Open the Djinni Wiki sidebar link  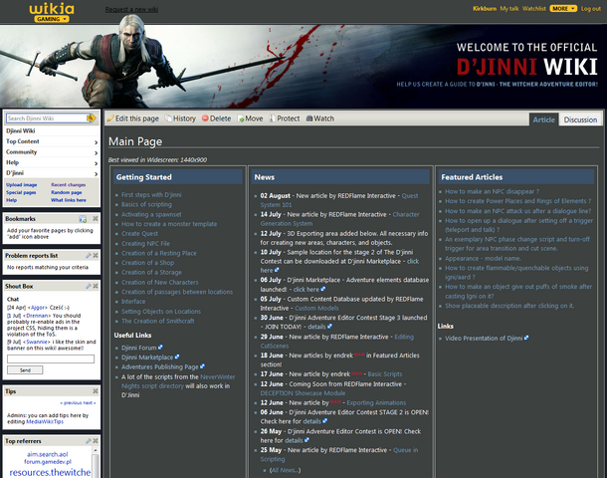point(21,130)
